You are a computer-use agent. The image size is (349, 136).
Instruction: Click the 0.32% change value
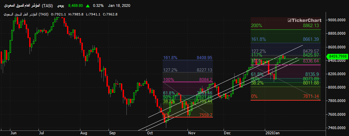tap(98, 5)
